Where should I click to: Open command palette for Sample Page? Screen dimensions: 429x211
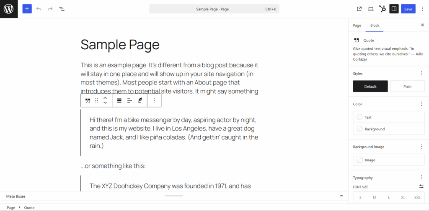pos(214,9)
